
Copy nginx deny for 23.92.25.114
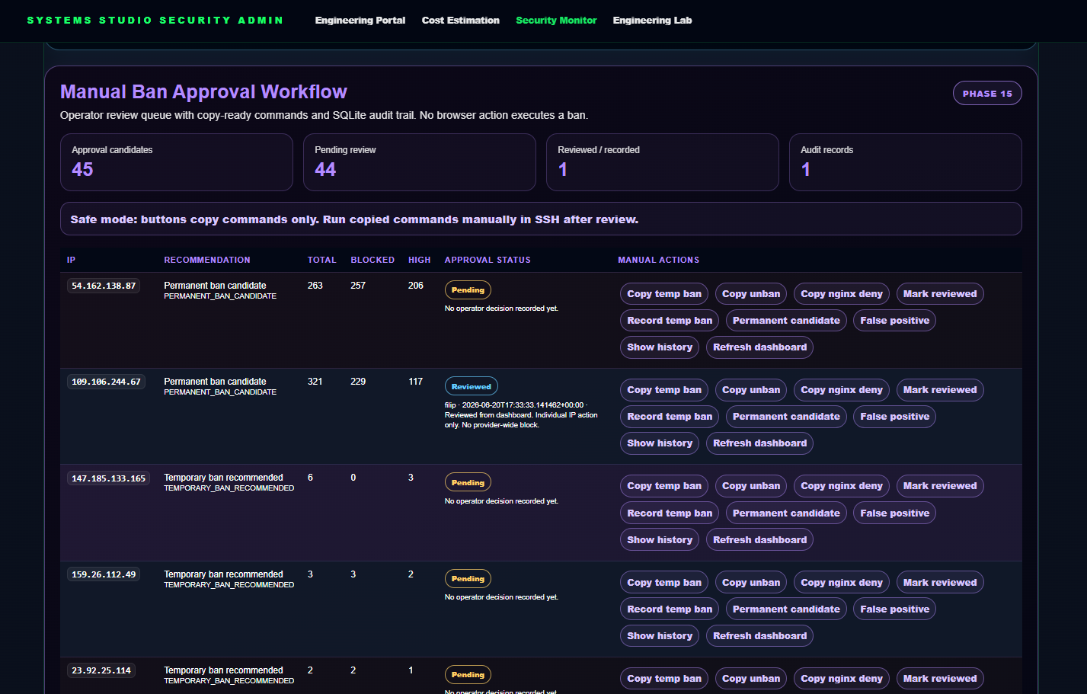[842, 679]
